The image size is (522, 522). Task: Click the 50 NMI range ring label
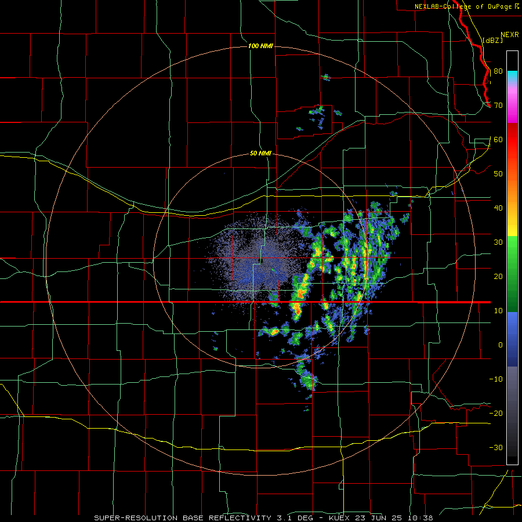pos(260,154)
